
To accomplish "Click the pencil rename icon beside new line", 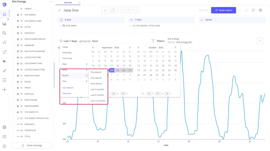I will [x=59, y=10].
